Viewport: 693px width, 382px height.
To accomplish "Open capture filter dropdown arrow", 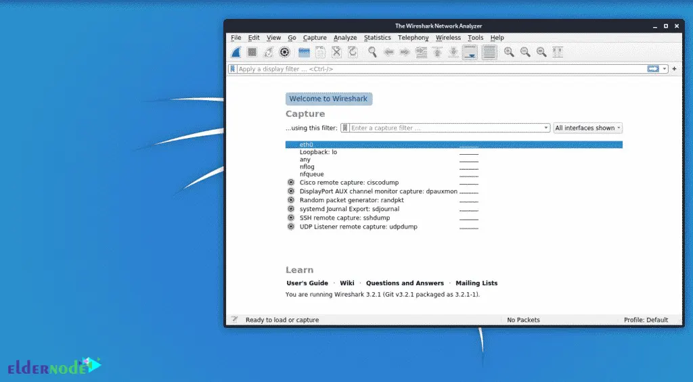I will pyautogui.click(x=546, y=128).
